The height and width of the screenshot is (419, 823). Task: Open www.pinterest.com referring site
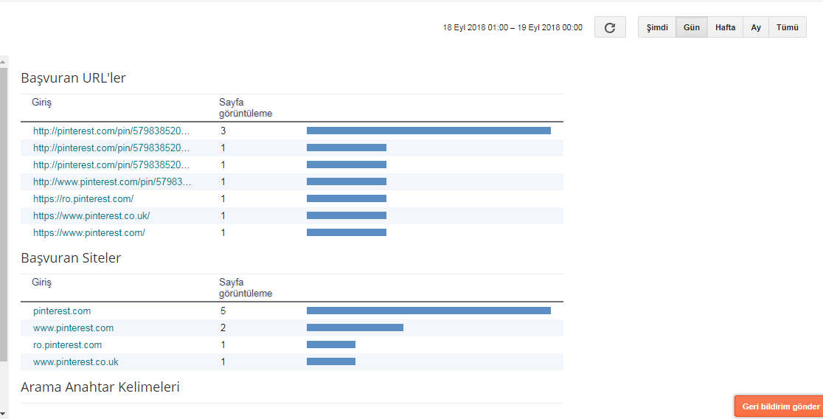[73, 328]
